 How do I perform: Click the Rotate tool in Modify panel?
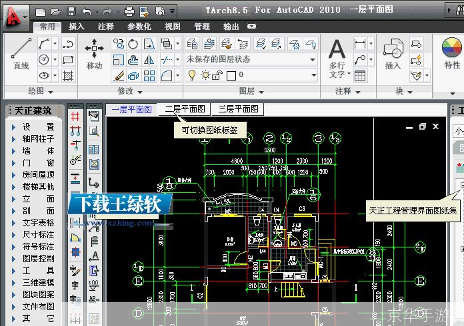click(133, 45)
